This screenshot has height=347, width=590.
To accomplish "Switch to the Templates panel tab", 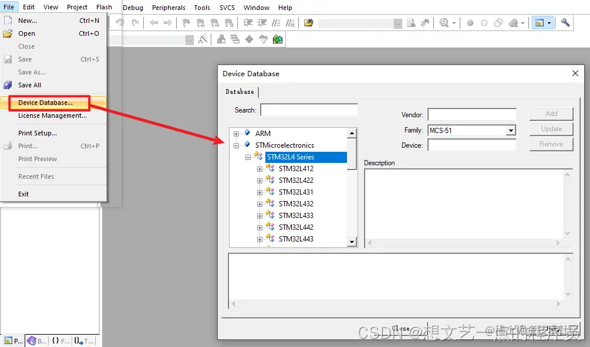I will [x=83, y=341].
